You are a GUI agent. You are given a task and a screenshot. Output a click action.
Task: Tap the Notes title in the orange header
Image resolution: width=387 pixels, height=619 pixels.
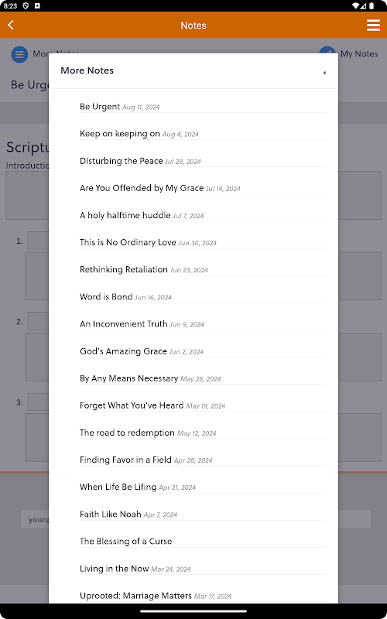(193, 26)
